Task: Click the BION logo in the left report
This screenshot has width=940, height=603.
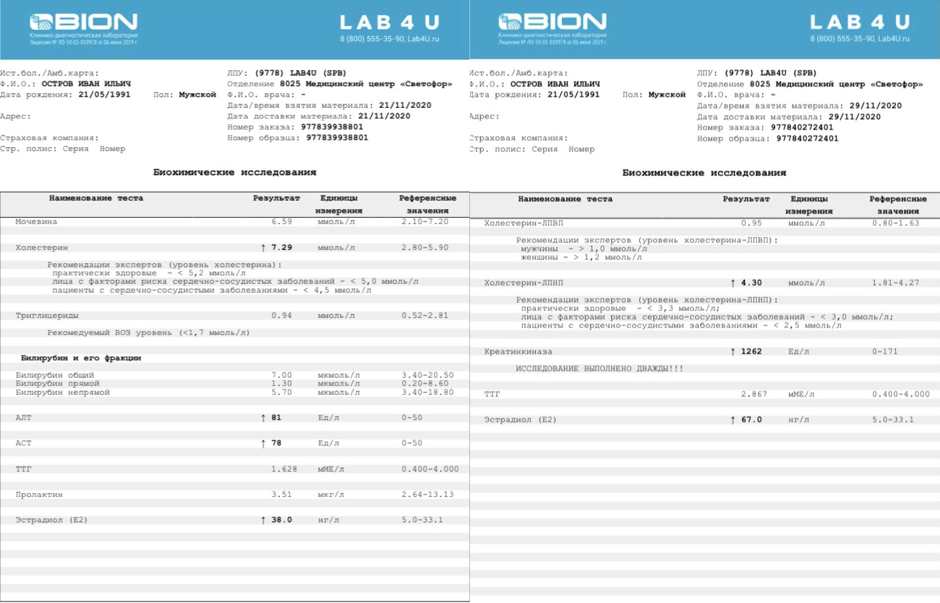Action: [83, 23]
